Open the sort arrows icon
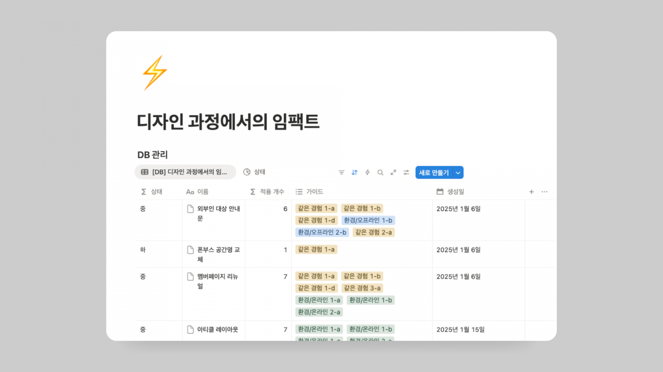This screenshot has width=663, height=372. click(354, 173)
